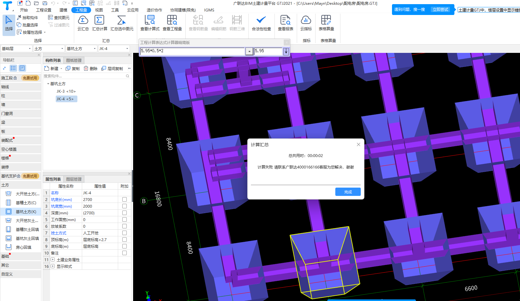Screen dimensions: 520x301
Task: Click 复制 copy component button
Action: [x=73, y=68]
